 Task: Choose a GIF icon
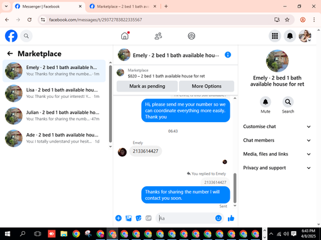pyautogui.click(x=148, y=218)
